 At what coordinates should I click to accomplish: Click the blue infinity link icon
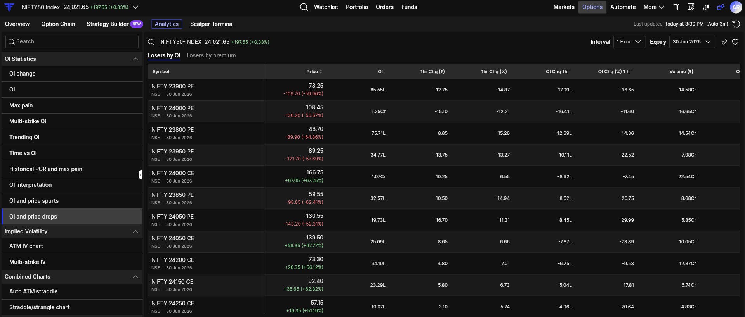pos(721,7)
